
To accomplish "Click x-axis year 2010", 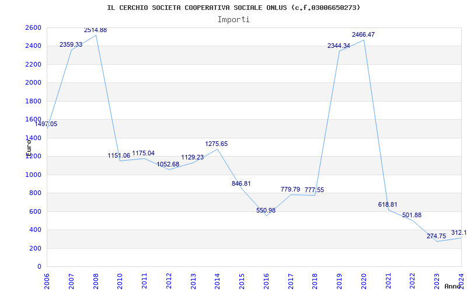I will pos(120,281).
